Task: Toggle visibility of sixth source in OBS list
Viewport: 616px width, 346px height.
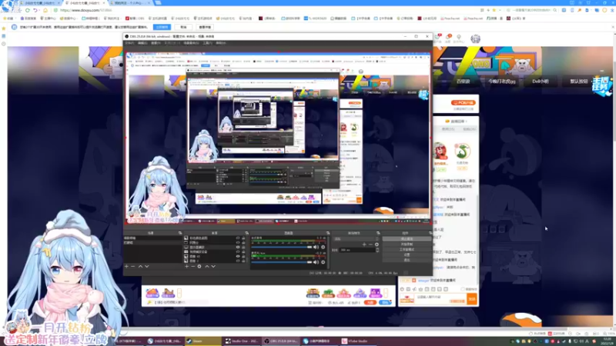Action: click(x=238, y=261)
